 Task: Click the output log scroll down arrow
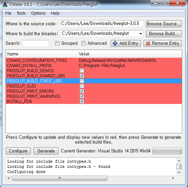click(179, 172)
